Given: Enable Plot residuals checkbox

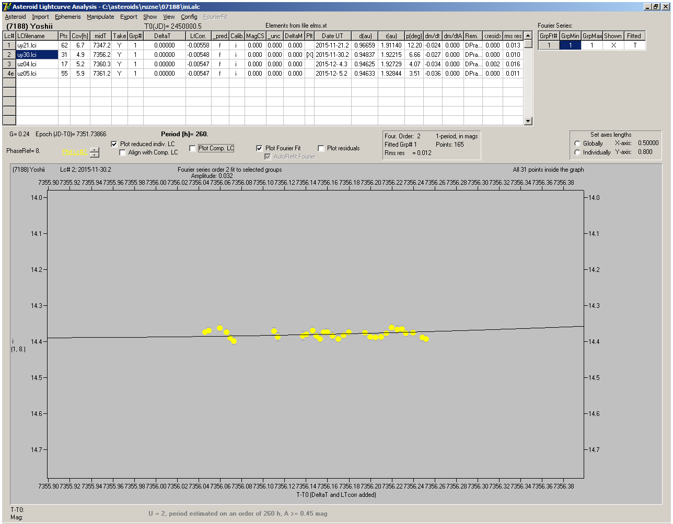Looking at the screenshot, I should pos(321,148).
